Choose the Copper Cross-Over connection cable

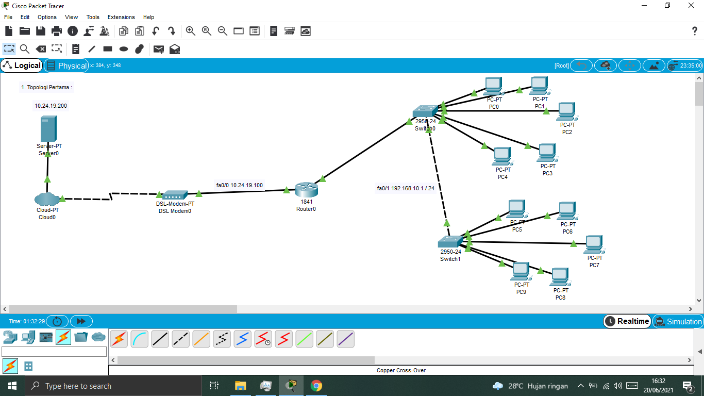click(180, 339)
